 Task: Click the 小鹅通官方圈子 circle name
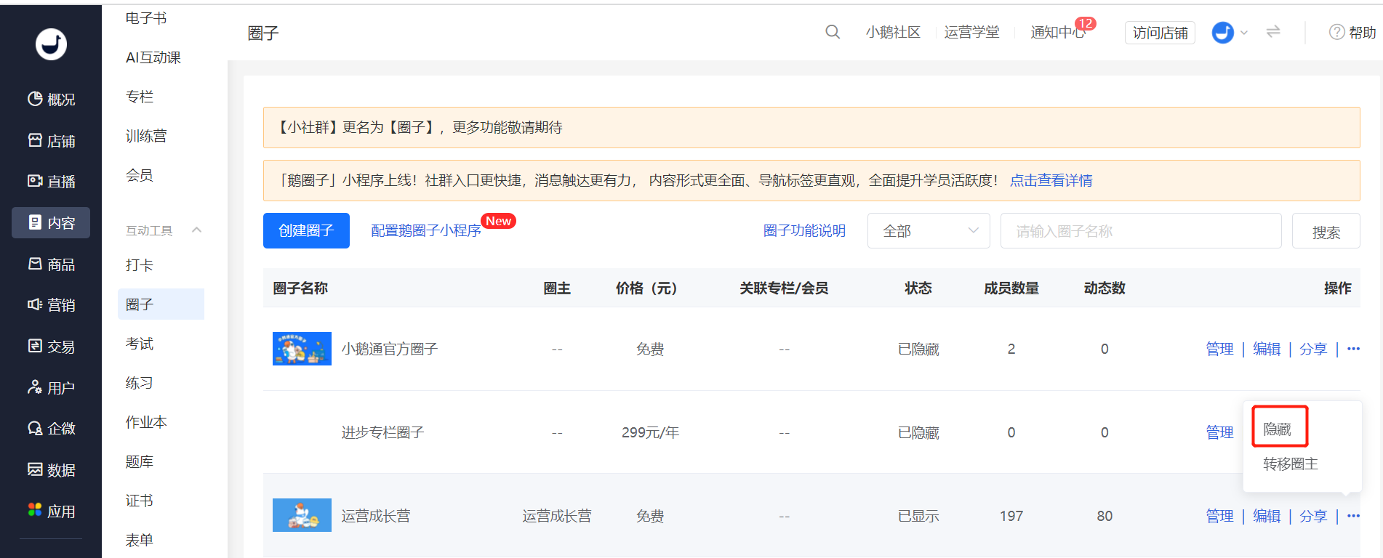click(390, 349)
